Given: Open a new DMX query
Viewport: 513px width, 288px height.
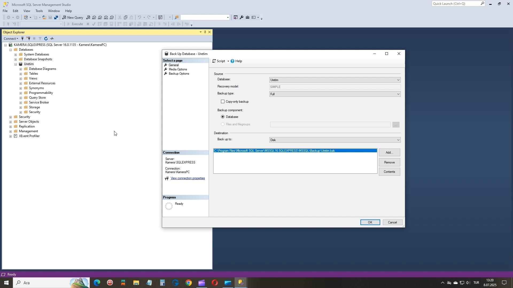Looking at the screenshot, I should 100,17.
